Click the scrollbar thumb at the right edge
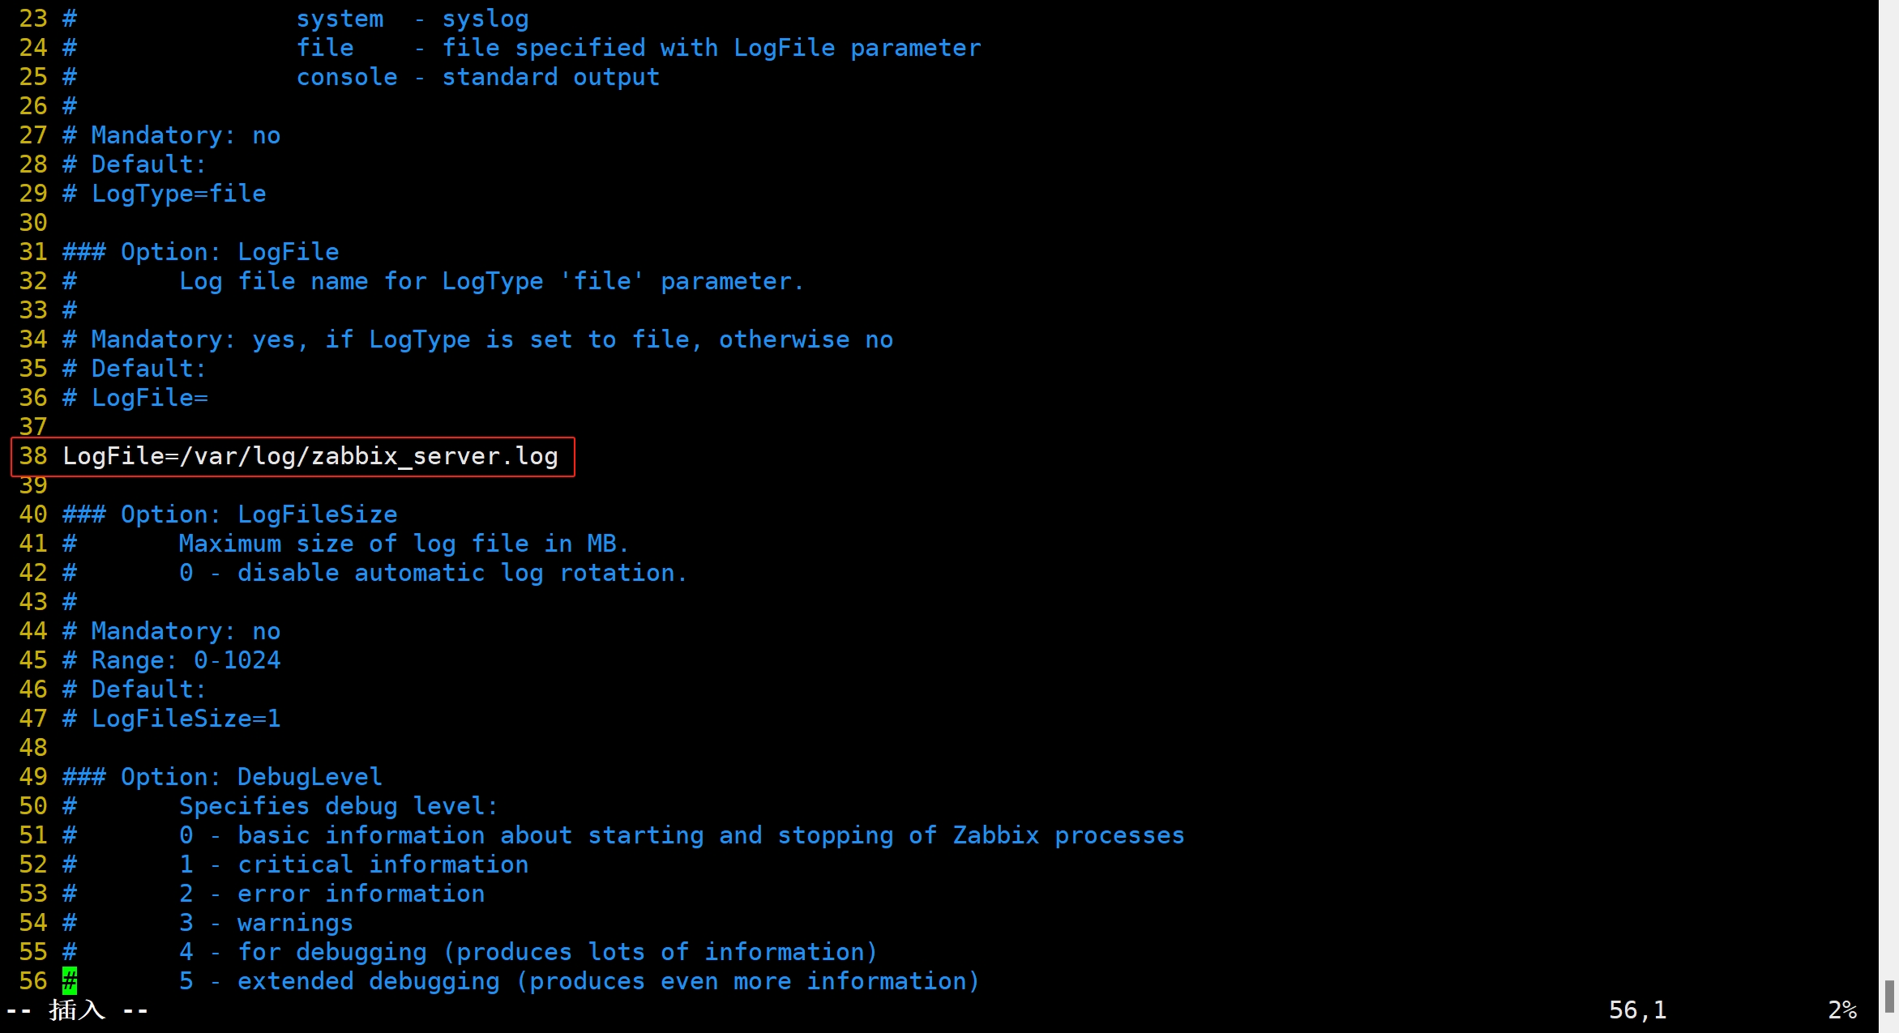 1888,996
